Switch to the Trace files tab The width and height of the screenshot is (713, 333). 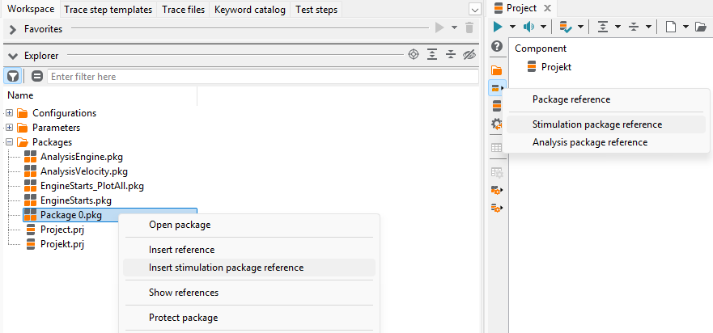pos(183,9)
